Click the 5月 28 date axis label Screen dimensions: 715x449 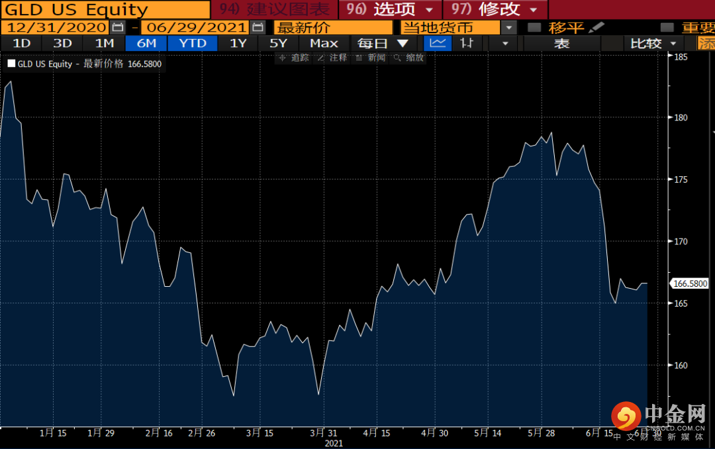(541, 433)
